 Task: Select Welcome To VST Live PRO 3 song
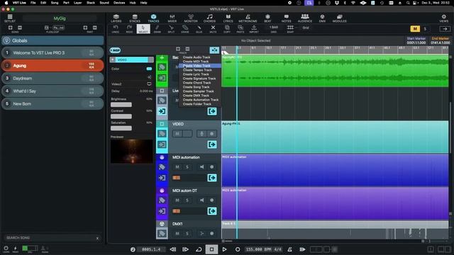[52, 53]
